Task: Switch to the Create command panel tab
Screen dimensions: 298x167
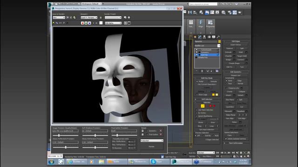Action: pyautogui.click(x=195, y=37)
